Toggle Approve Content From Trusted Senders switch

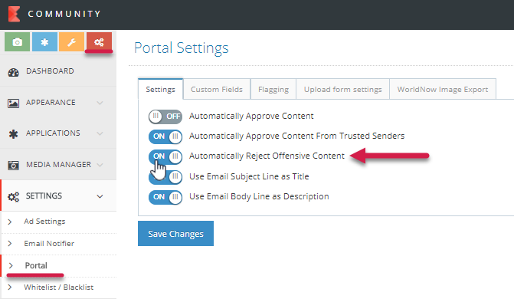pos(165,136)
